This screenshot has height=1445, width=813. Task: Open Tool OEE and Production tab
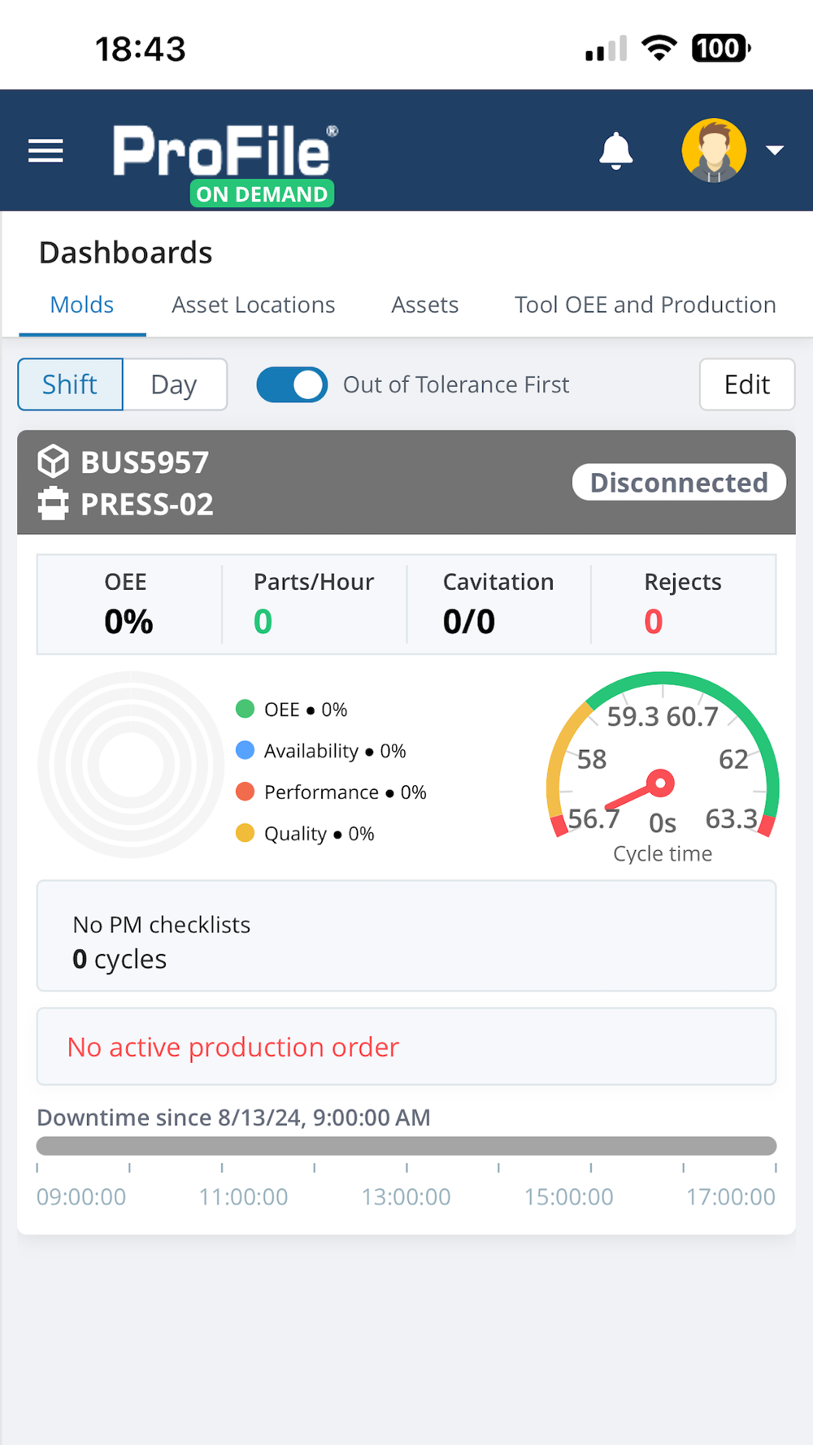(x=645, y=305)
